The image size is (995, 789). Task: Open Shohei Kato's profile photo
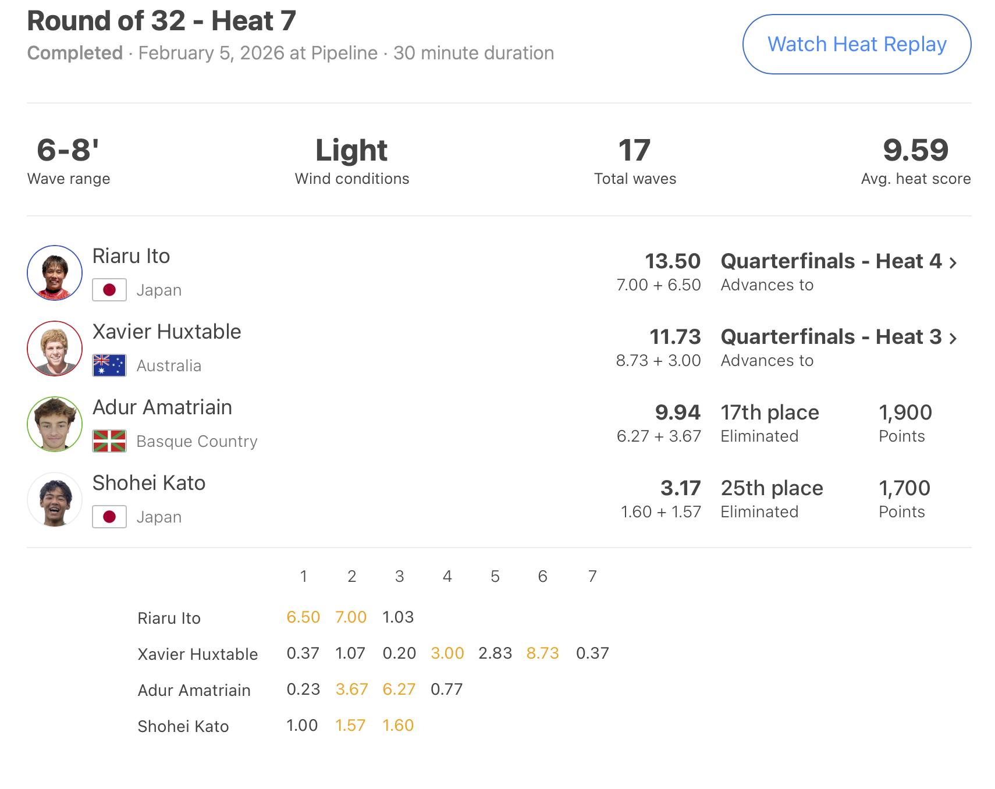point(55,500)
